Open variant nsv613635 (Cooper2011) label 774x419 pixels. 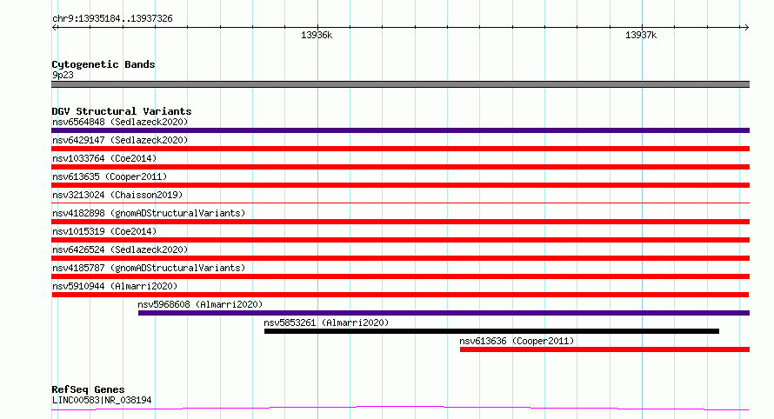tap(110, 176)
